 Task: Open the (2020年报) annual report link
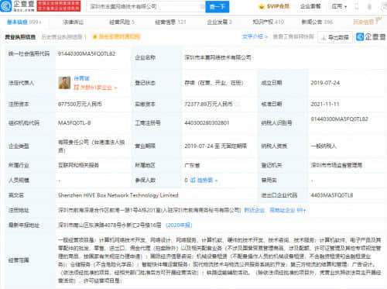(179, 225)
